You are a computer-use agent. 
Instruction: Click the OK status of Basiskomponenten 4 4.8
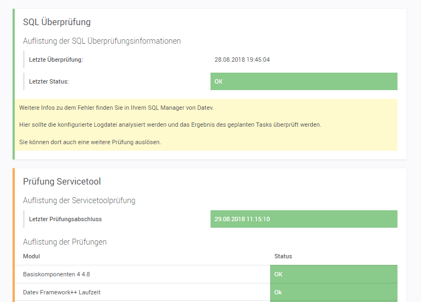pyautogui.click(x=333, y=274)
